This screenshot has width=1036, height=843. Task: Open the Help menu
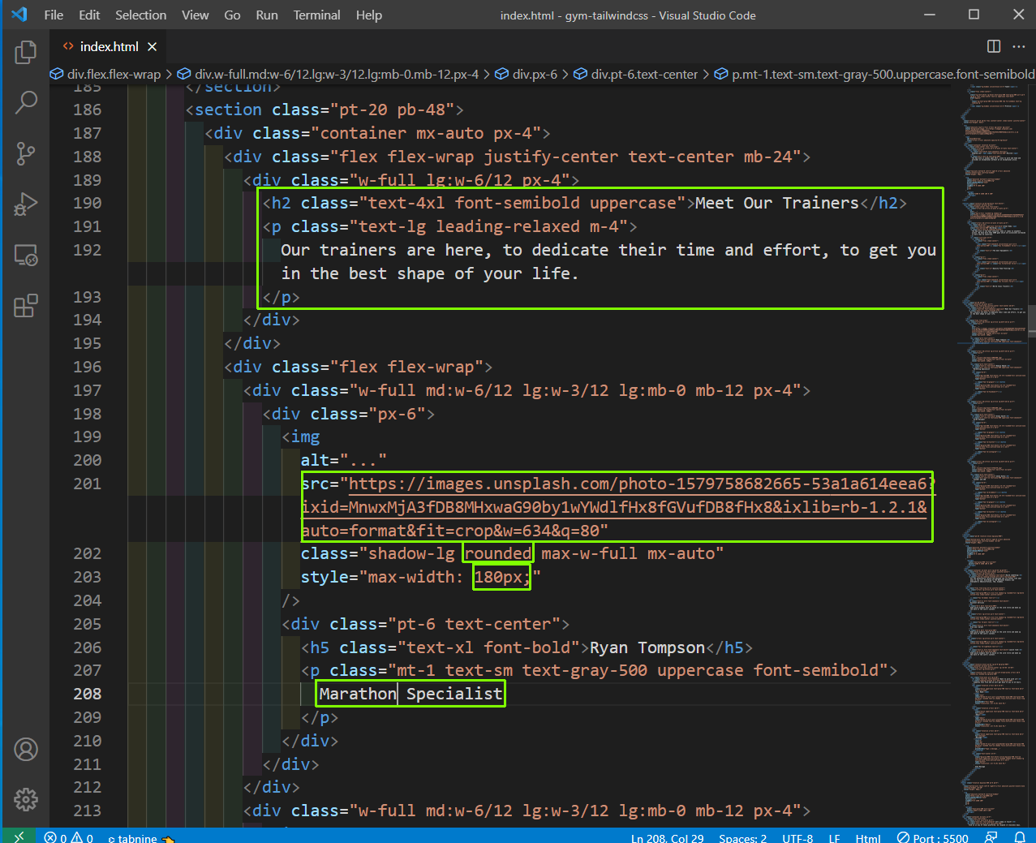369,15
